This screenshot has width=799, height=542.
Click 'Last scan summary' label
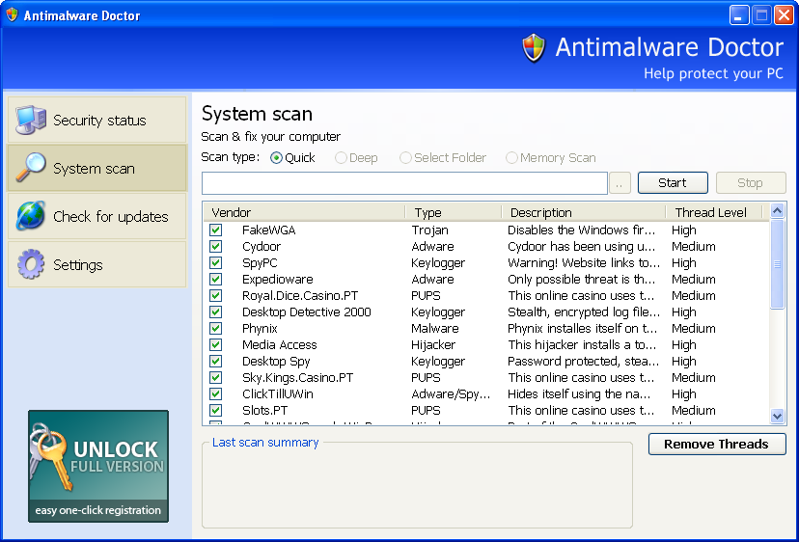click(x=265, y=442)
